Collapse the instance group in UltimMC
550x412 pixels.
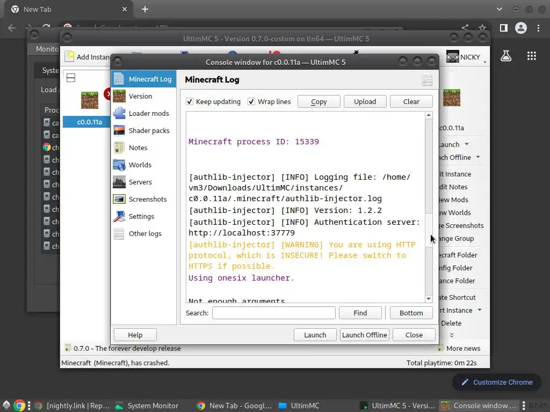pos(71,78)
